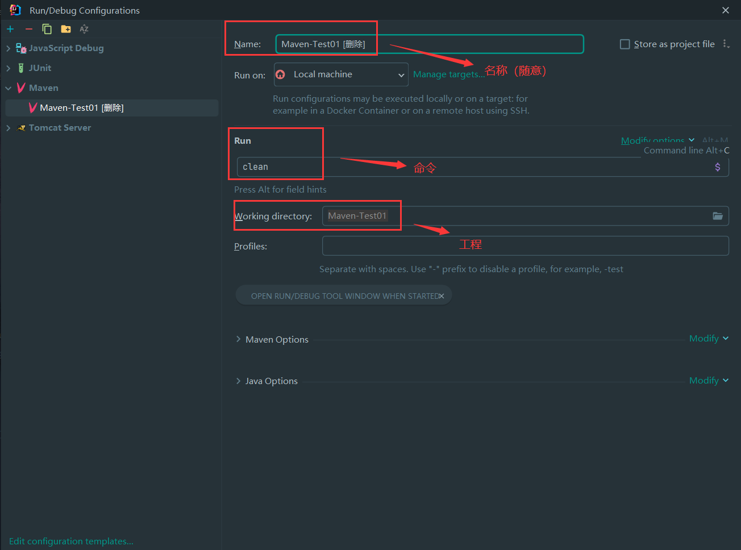Click the Copy Configuration icon
The image size is (741, 550).
47,29
